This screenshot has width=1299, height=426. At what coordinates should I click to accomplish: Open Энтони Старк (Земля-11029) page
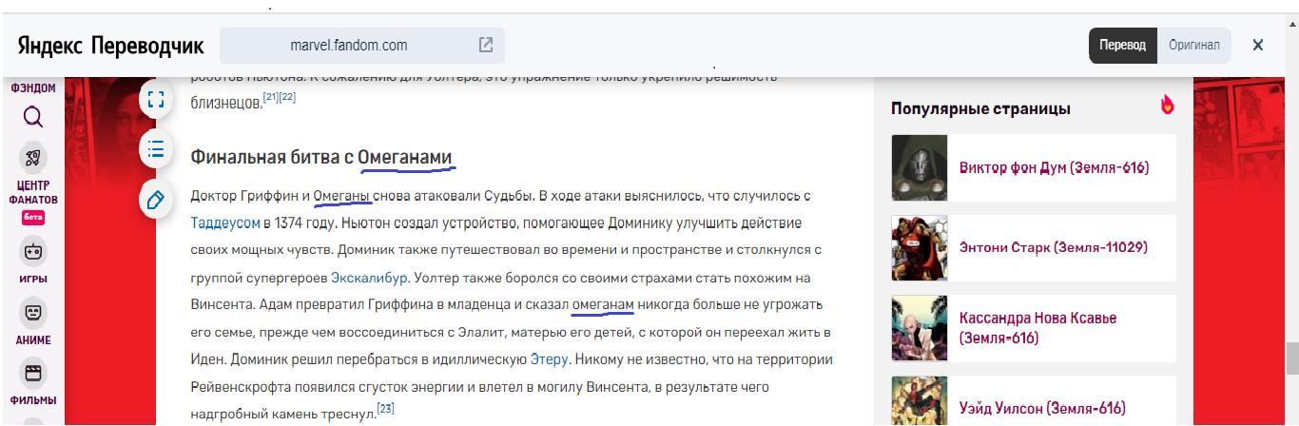coord(1054,248)
